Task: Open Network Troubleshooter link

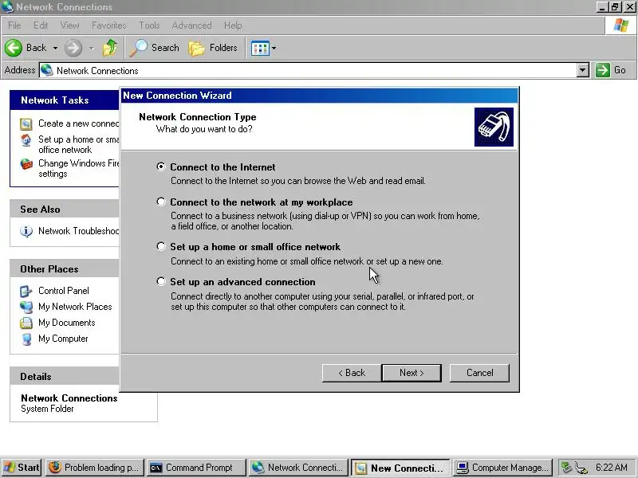Action: (78, 231)
